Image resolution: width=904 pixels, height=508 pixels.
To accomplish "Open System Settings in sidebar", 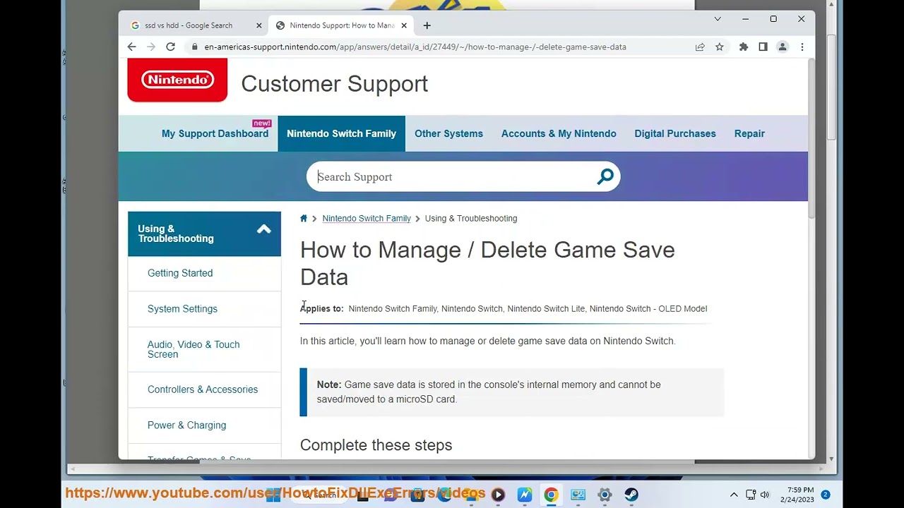I will click(x=182, y=309).
